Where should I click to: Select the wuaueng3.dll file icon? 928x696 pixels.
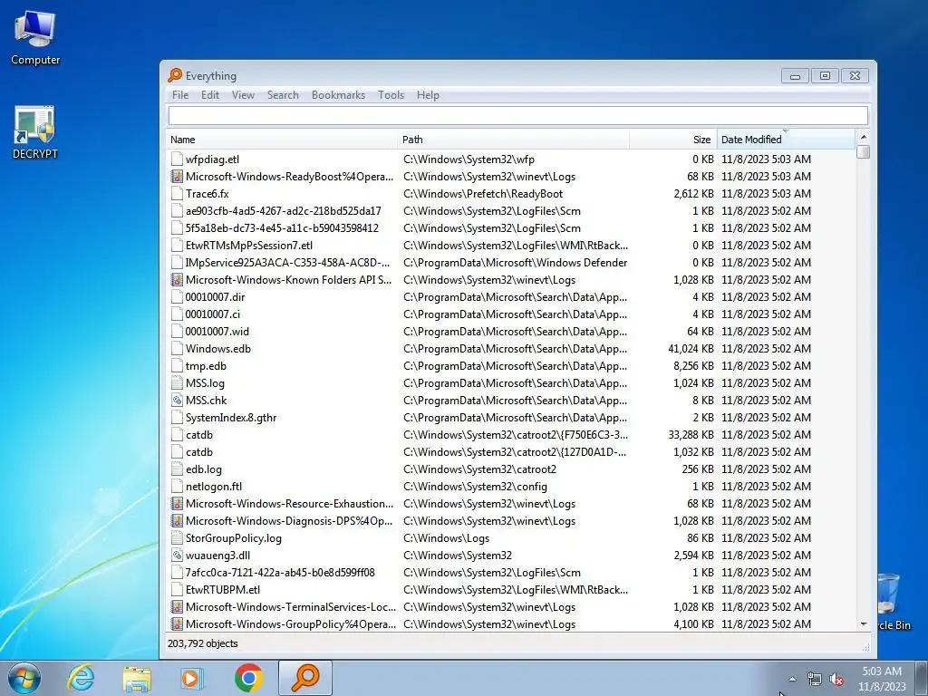pyautogui.click(x=177, y=556)
